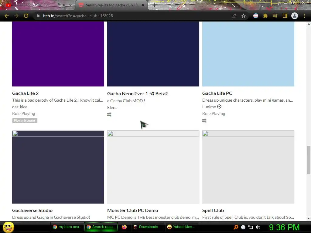Open the light blue Gacha Life PC thumbnail

point(248,54)
